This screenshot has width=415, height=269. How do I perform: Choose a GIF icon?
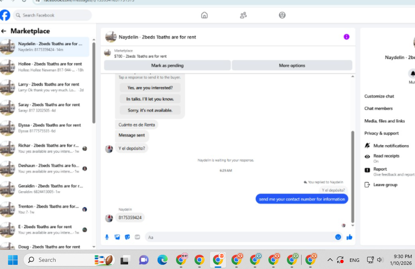[137, 237]
